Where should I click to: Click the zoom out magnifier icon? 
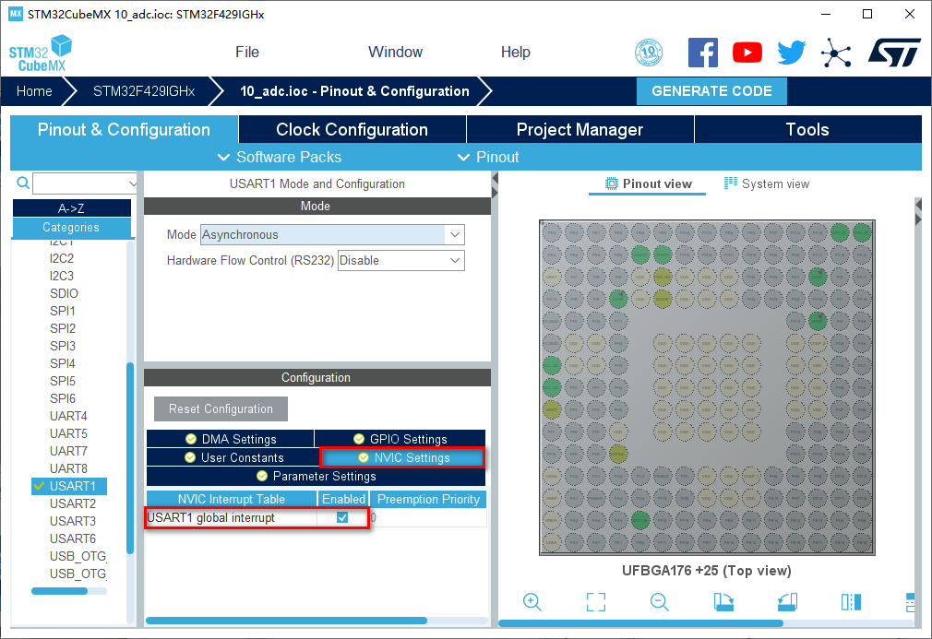[x=659, y=602]
